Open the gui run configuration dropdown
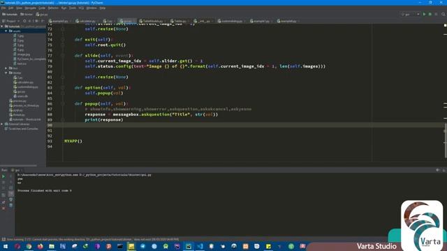Screen dimensions: 447x251 [x=410, y=14]
